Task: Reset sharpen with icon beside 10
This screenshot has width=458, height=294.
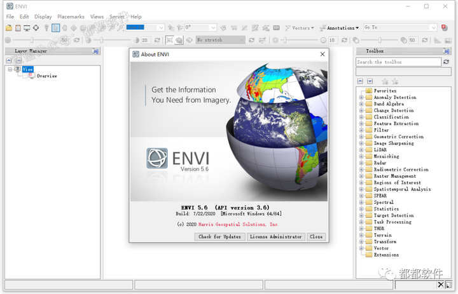Action: [x=344, y=40]
